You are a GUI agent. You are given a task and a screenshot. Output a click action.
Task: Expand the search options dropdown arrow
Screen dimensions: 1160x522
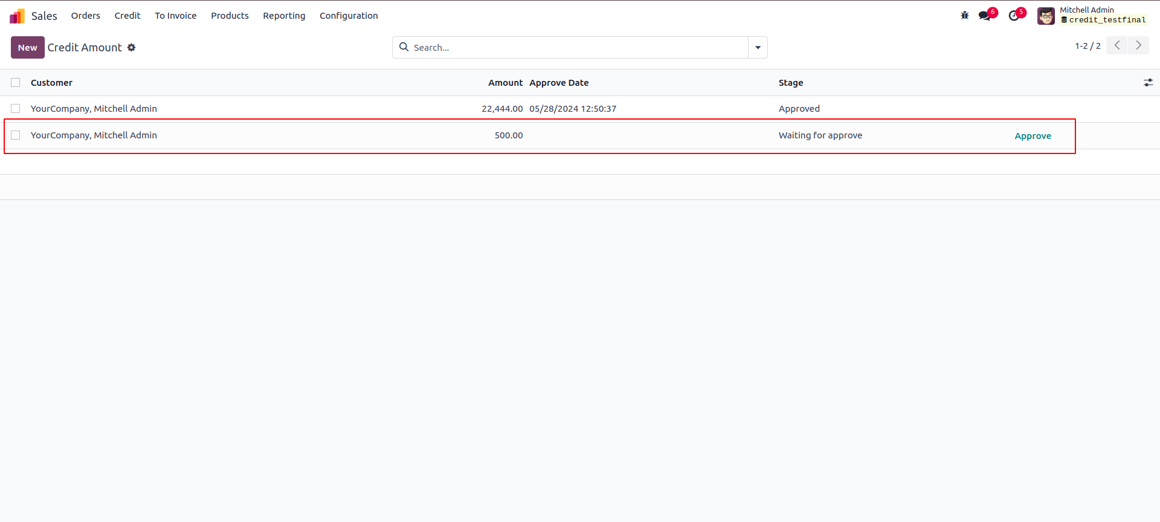coord(758,48)
